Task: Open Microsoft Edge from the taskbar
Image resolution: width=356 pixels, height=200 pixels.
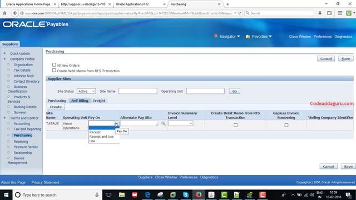Action: (147, 195)
